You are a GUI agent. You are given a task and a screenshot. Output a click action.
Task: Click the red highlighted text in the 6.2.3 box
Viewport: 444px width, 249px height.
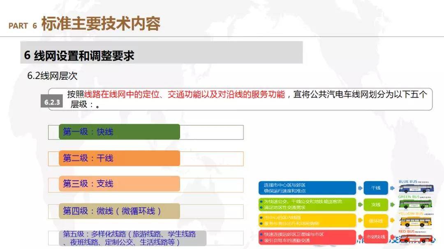[x=184, y=95]
